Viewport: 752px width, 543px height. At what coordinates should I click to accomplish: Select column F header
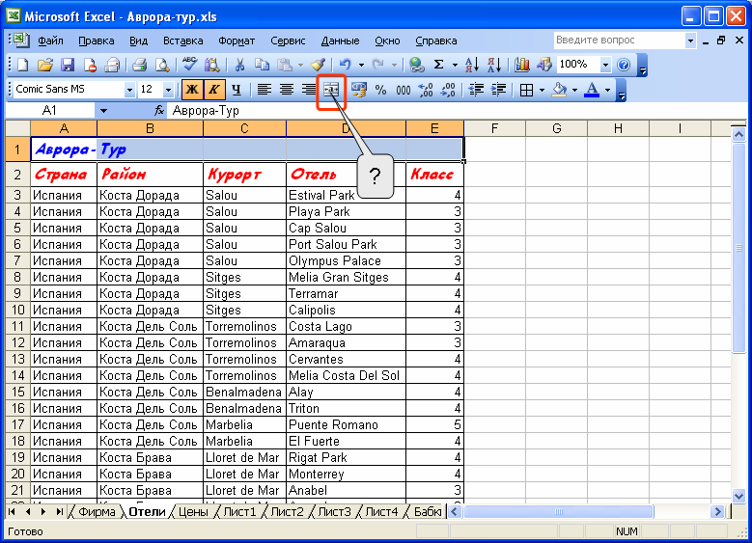[x=494, y=128]
